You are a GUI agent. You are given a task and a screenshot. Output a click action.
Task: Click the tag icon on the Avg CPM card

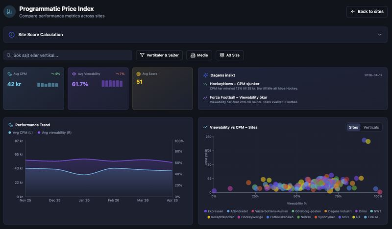[9, 74]
